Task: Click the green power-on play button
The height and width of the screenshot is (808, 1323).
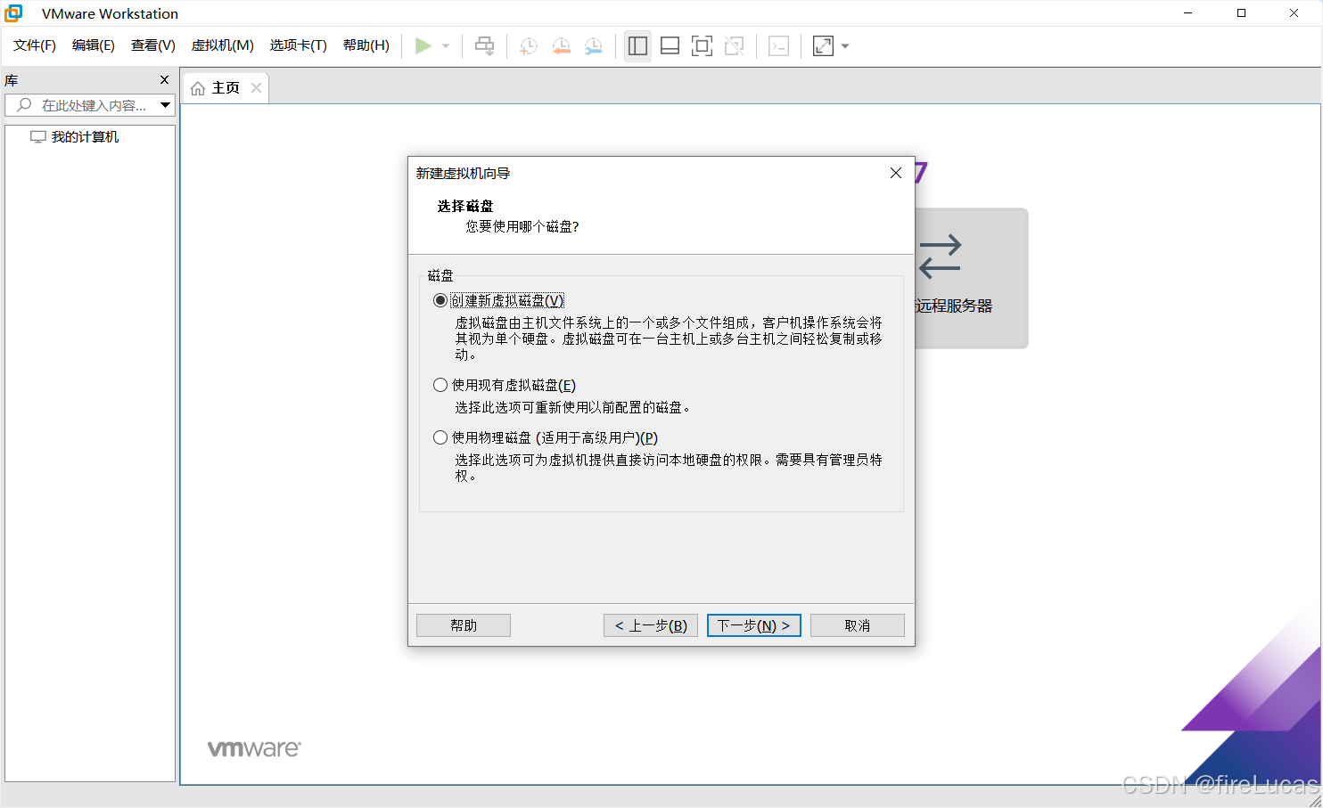Action: click(423, 46)
